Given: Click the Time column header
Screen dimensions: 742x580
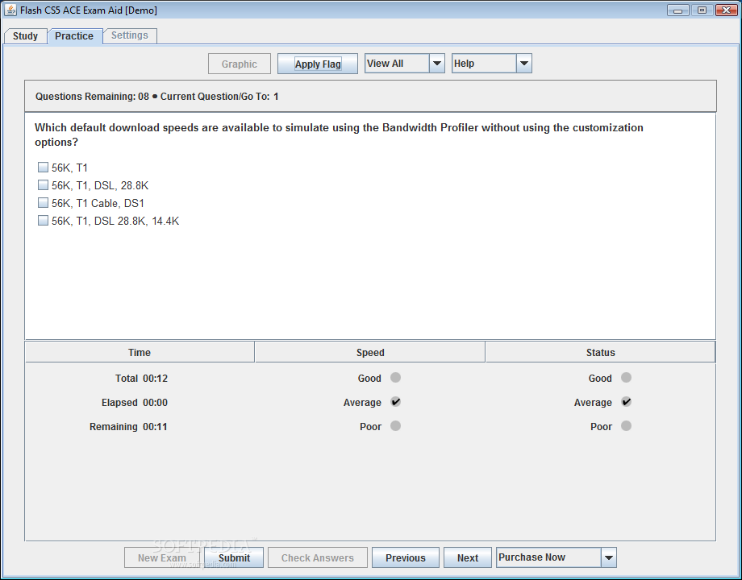Looking at the screenshot, I should point(140,352).
